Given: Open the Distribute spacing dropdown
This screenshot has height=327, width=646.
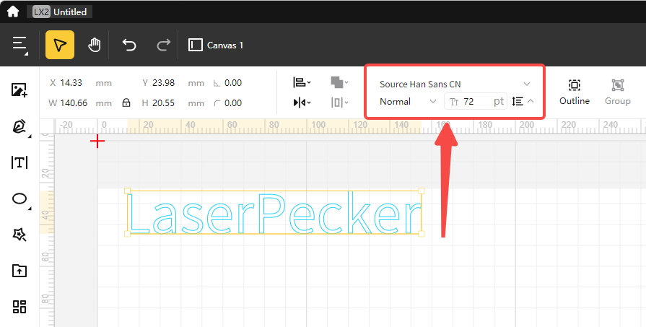Looking at the screenshot, I should click(339, 103).
